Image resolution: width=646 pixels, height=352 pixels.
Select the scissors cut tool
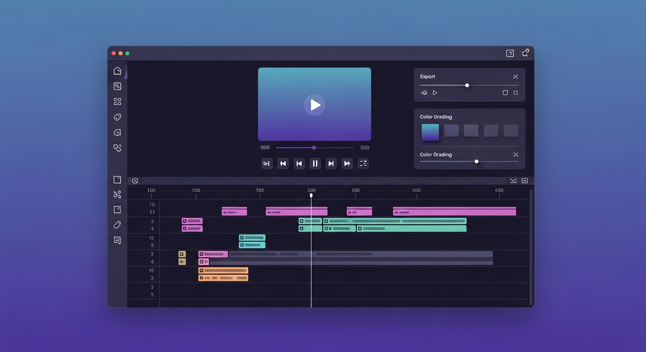point(117,194)
